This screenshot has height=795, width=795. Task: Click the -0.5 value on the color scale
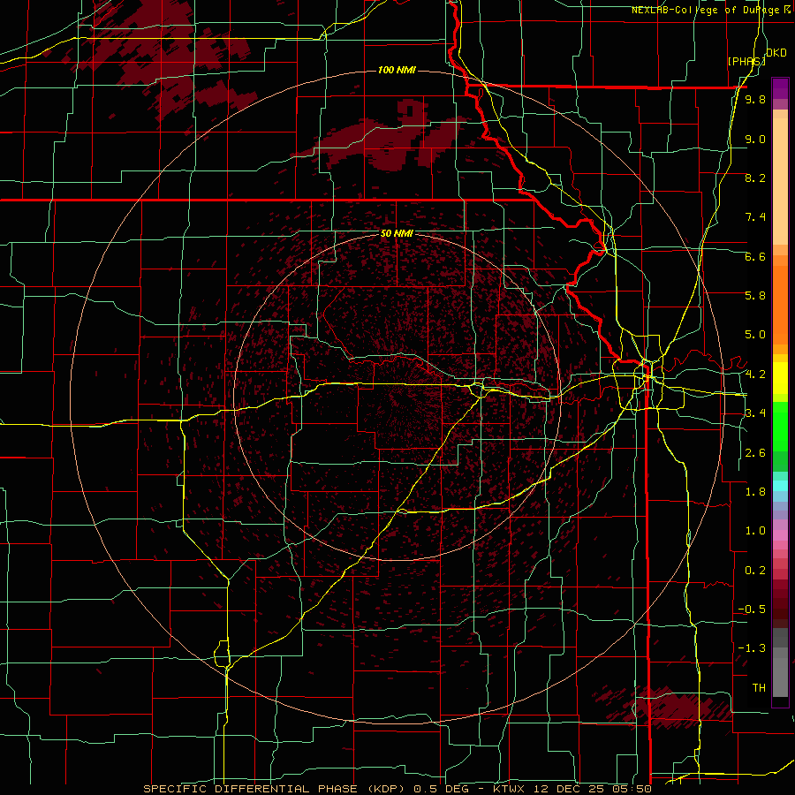pos(752,609)
